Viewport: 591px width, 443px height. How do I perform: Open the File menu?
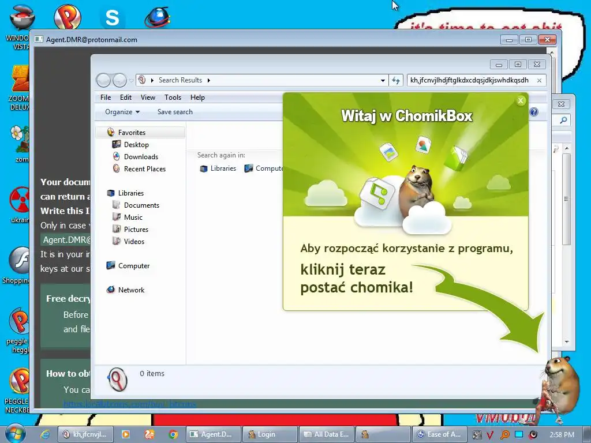pyautogui.click(x=106, y=97)
